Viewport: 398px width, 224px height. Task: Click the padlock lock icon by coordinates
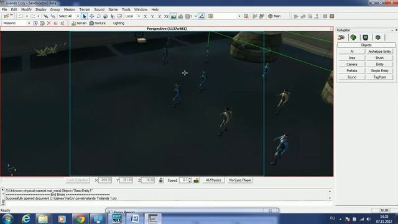tap(161, 180)
